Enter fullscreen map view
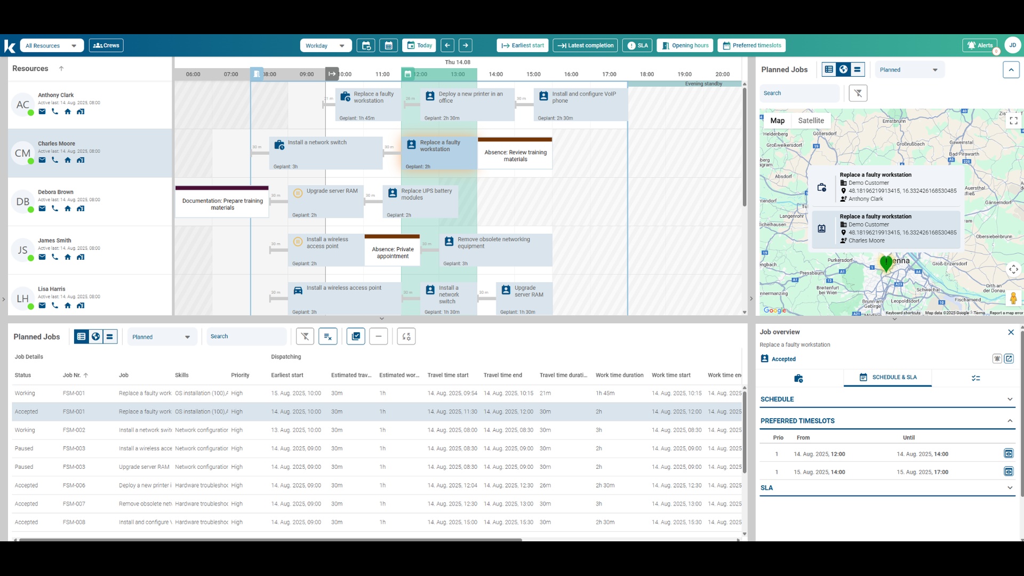 click(x=1013, y=121)
